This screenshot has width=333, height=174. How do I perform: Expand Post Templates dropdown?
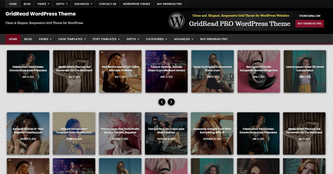106,39
